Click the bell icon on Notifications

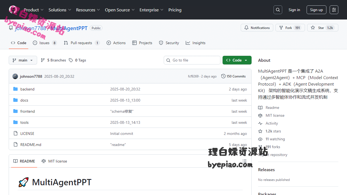[x=246, y=28]
